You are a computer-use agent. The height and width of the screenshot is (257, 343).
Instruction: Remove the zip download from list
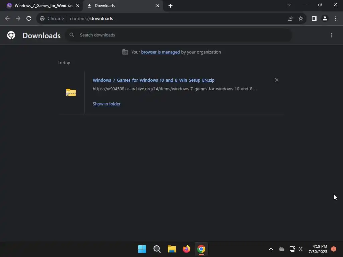pos(276,80)
